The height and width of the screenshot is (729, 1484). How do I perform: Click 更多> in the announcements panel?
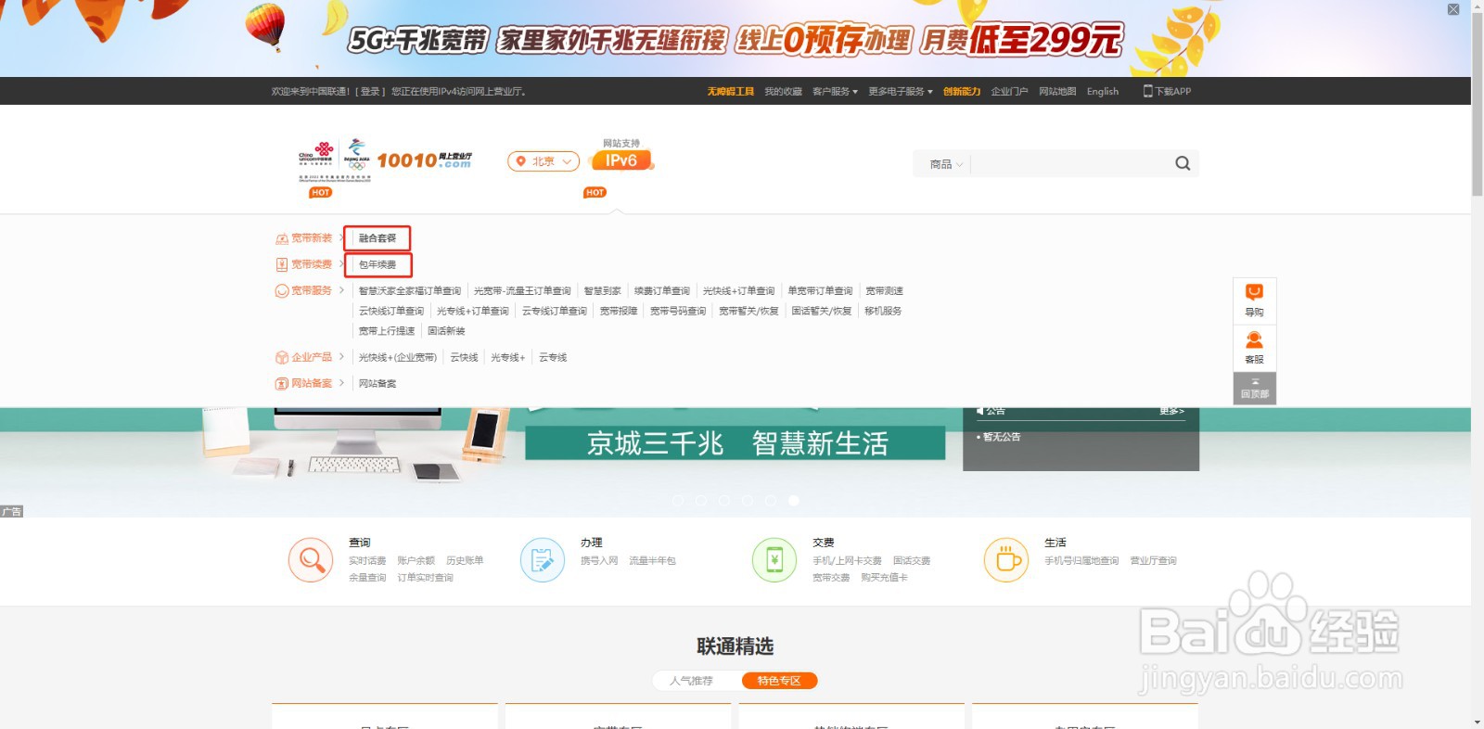(1171, 411)
